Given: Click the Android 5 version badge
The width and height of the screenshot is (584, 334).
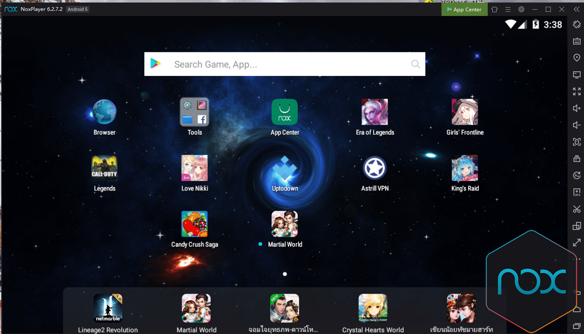Looking at the screenshot, I should pyautogui.click(x=78, y=9).
